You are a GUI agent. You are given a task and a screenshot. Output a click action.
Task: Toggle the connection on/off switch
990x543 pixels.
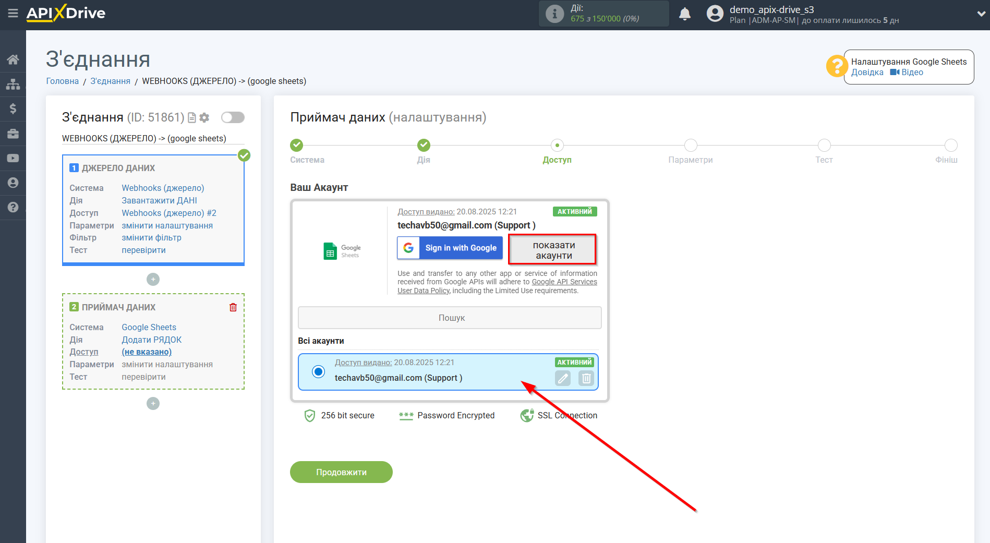pos(233,117)
